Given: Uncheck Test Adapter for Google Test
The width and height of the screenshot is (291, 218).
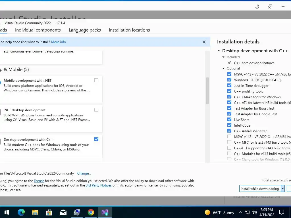Looking at the screenshot, I should coord(229,114).
